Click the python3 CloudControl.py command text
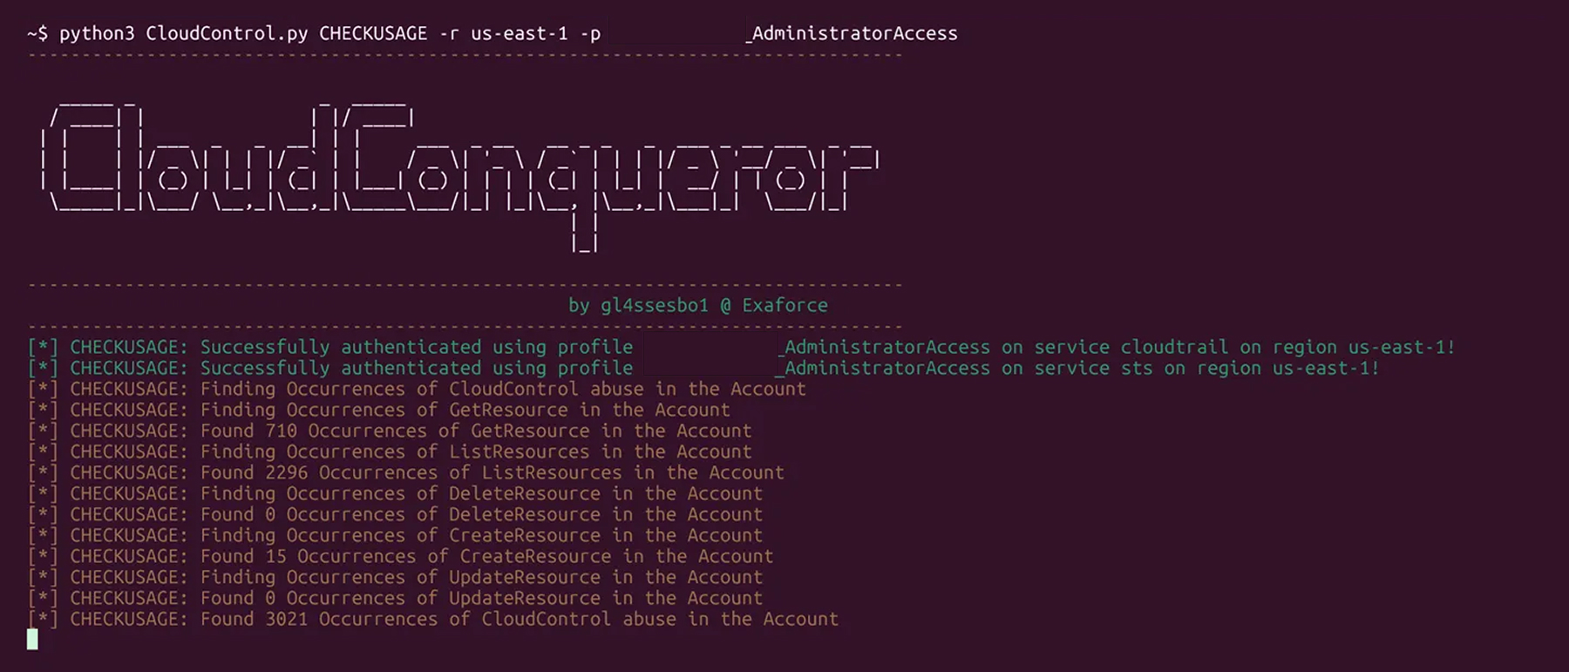This screenshot has width=1569, height=672. [184, 33]
